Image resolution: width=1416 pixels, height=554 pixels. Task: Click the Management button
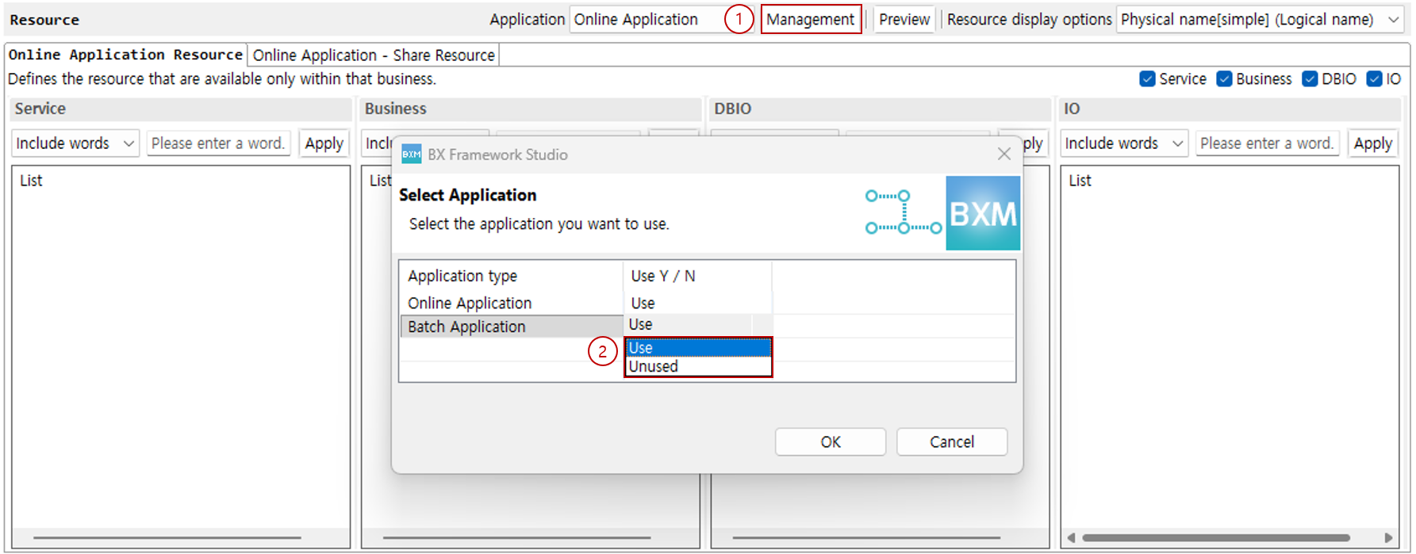tap(810, 20)
